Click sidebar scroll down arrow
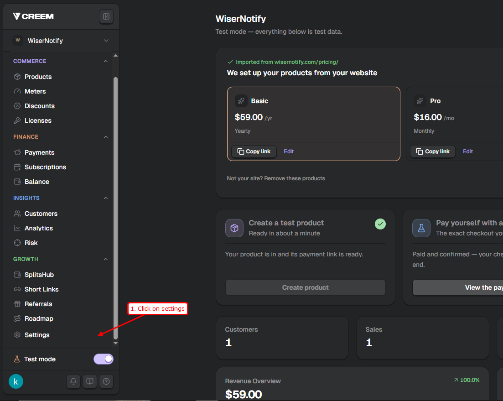 (115, 343)
